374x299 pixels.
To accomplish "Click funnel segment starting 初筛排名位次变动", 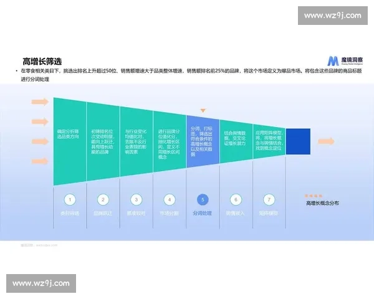I will (103, 141).
